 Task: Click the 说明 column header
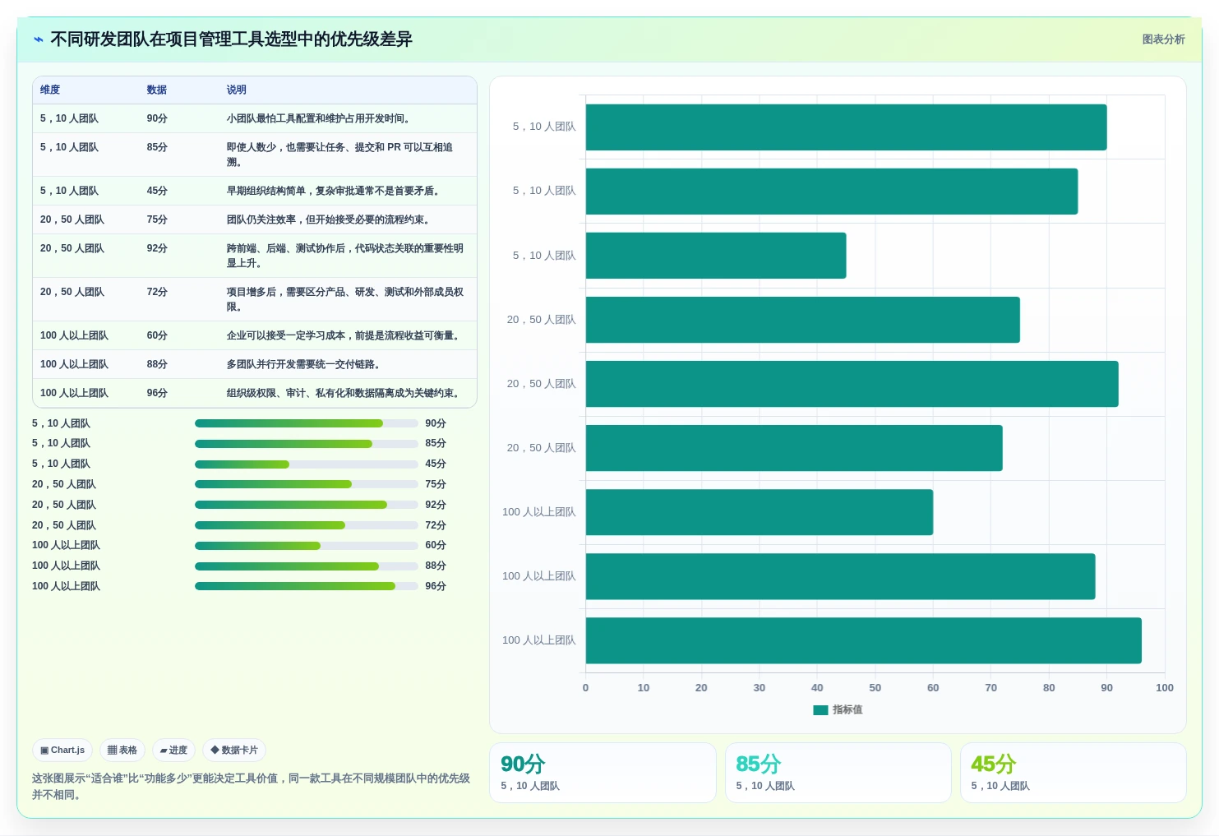237,90
